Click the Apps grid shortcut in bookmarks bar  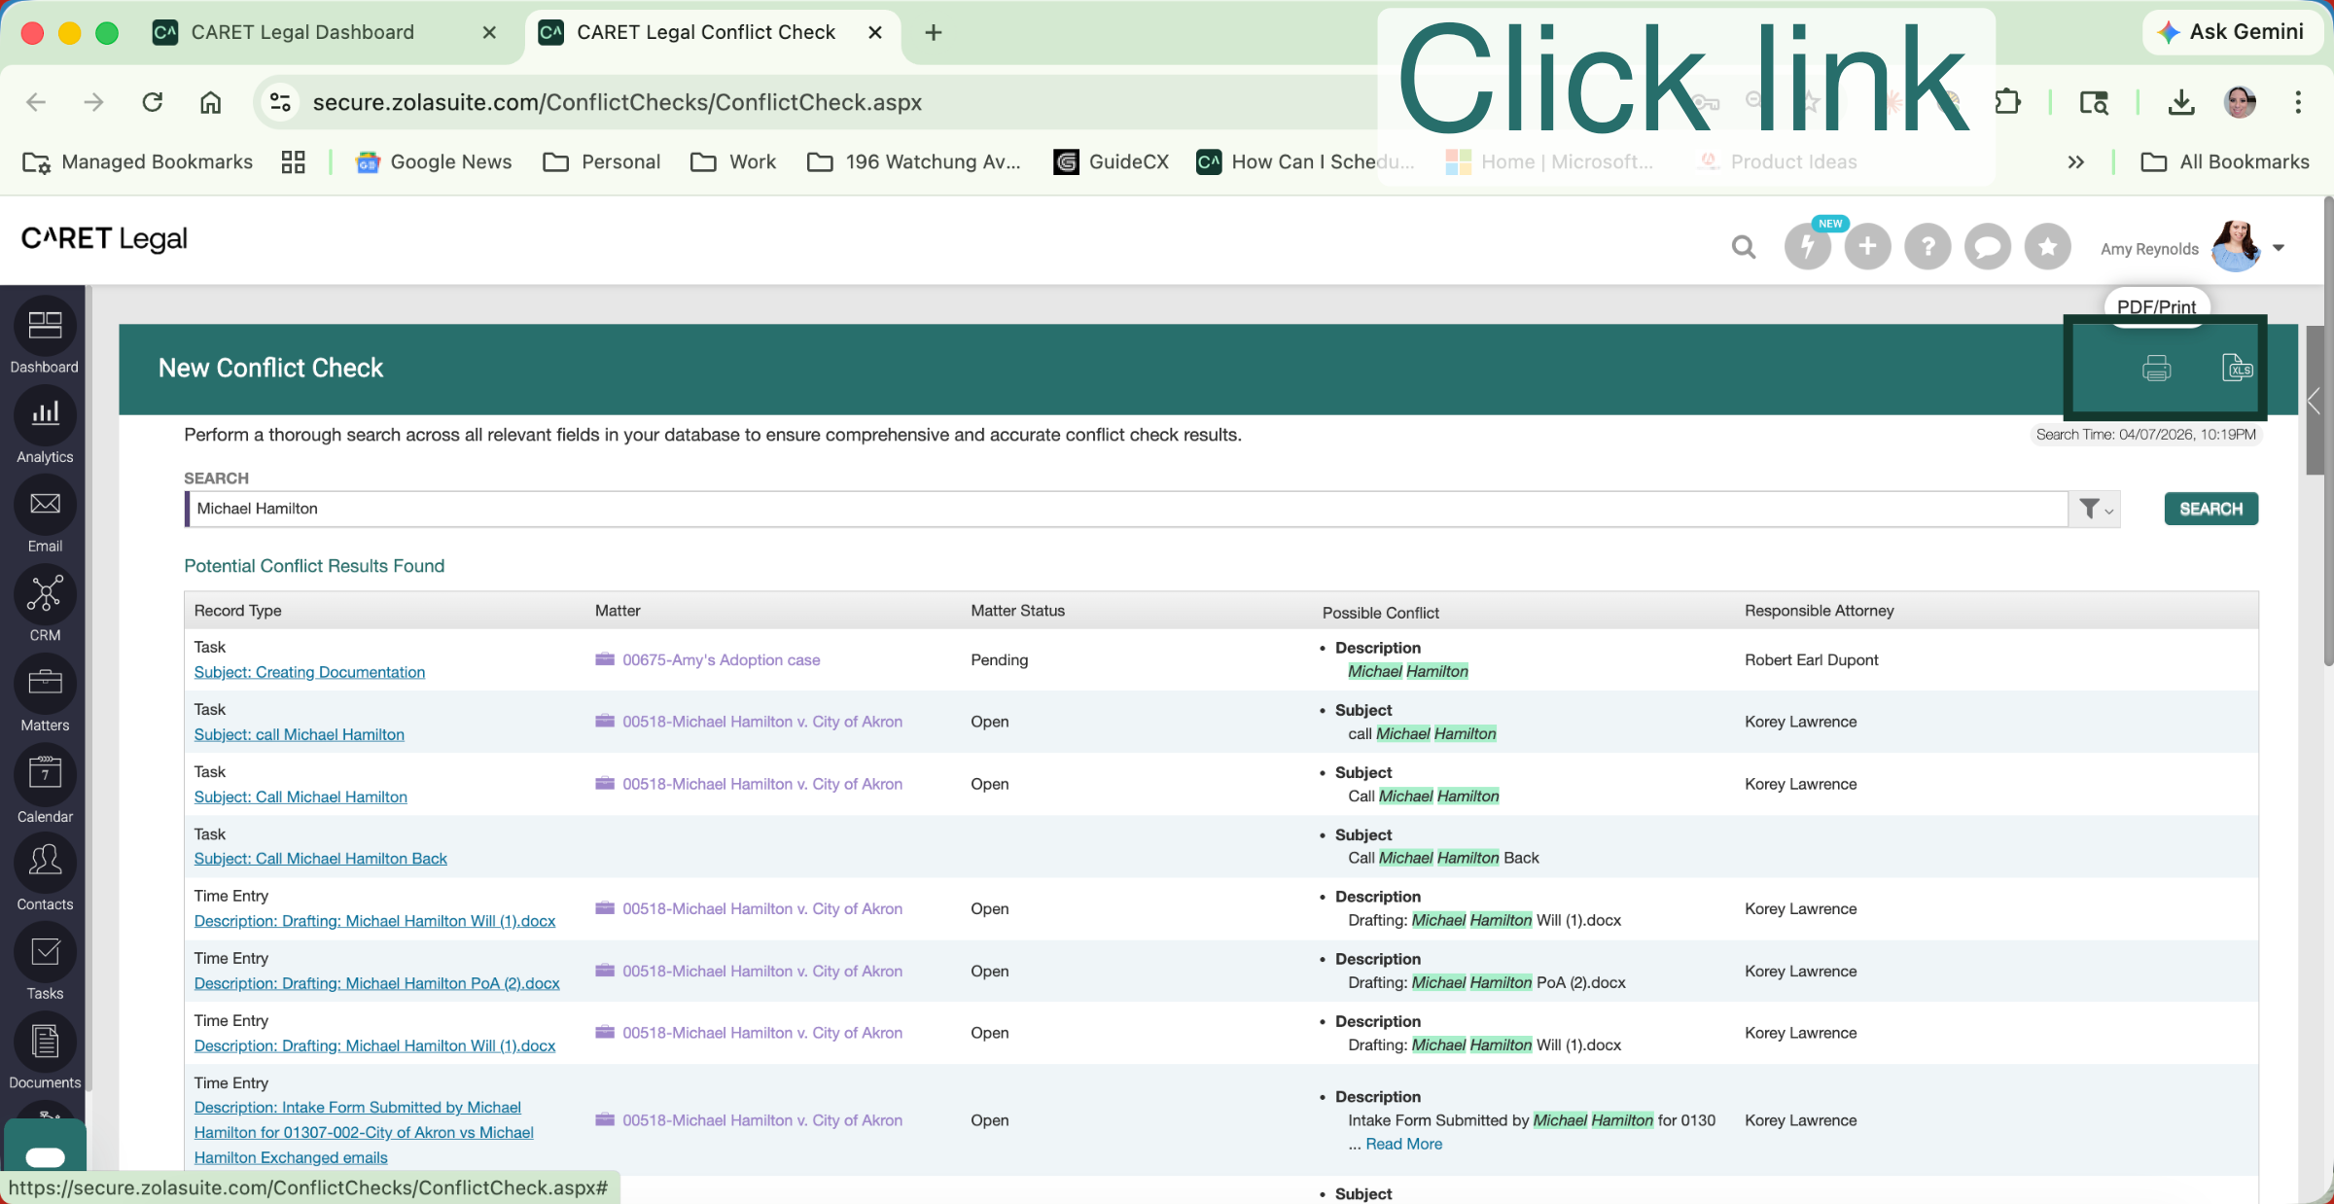[293, 161]
